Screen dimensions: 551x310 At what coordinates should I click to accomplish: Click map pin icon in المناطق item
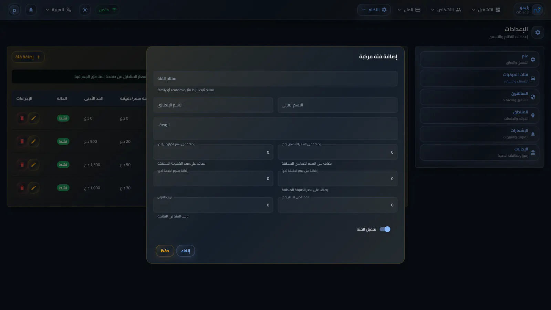coord(533,115)
